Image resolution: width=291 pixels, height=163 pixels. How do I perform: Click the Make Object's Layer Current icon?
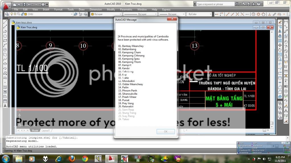(x=76, y=14)
